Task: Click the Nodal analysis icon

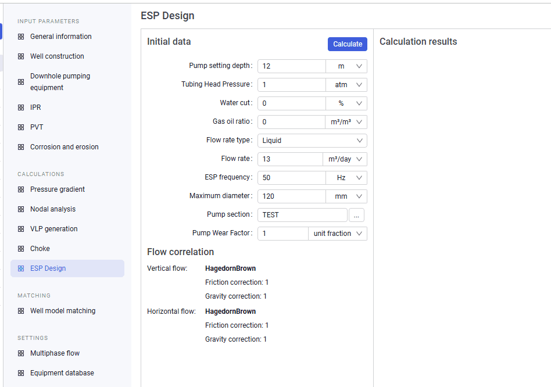Action: pyautogui.click(x=21, y=209)
